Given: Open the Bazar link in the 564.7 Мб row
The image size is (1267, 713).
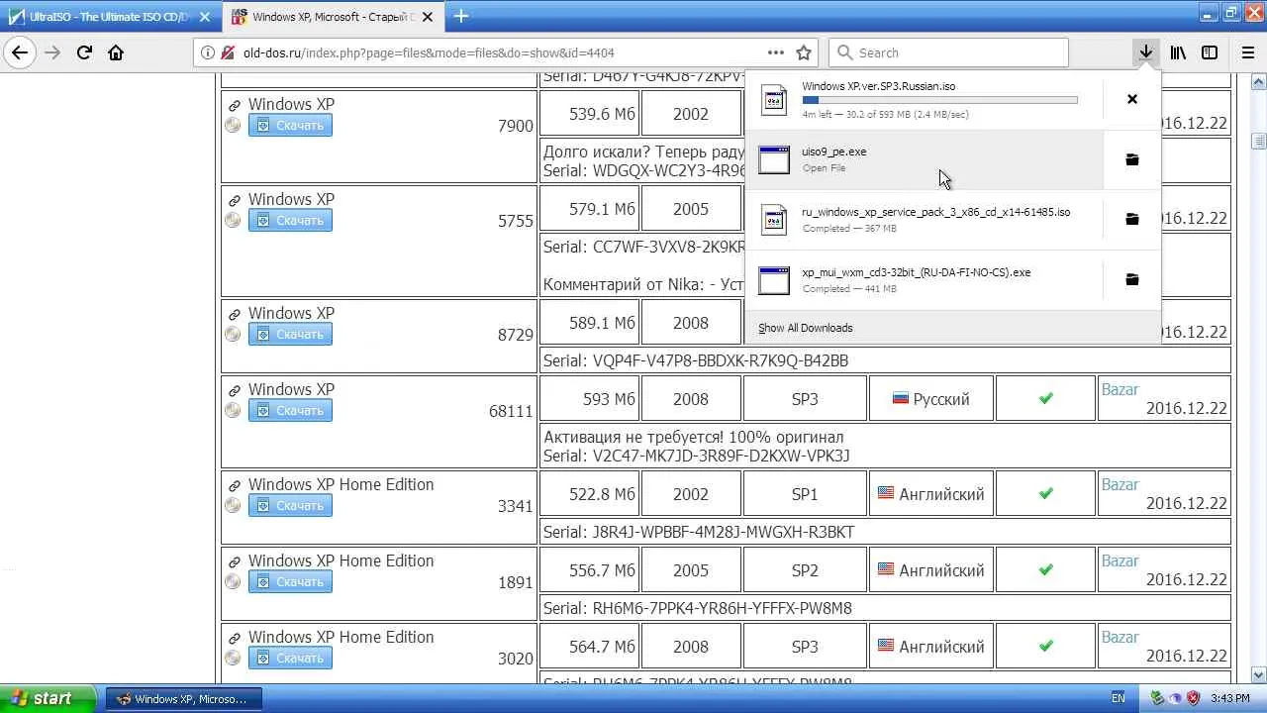Looking at the screenshot, I should pyautogui.click(x=1120, y=638).
